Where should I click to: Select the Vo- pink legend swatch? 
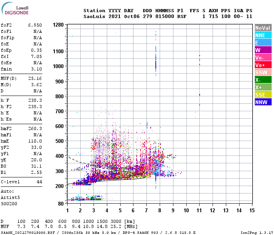tap(263, 58)
